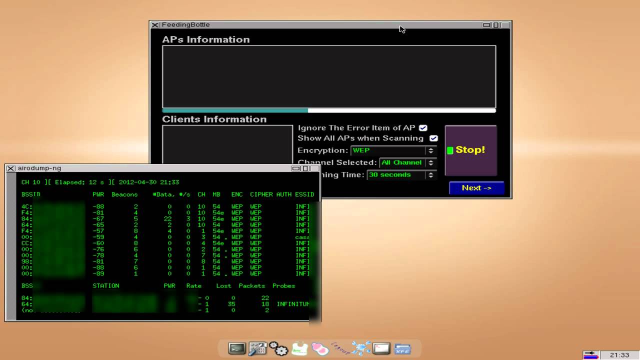Click the -89 PWR value in airodump-ng
This screenshot has height=360, width=640.
[98, 273]
